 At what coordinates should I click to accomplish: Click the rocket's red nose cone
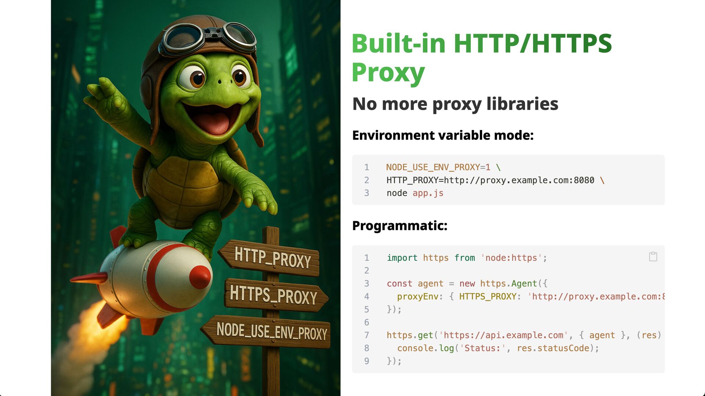click(200, 277)
